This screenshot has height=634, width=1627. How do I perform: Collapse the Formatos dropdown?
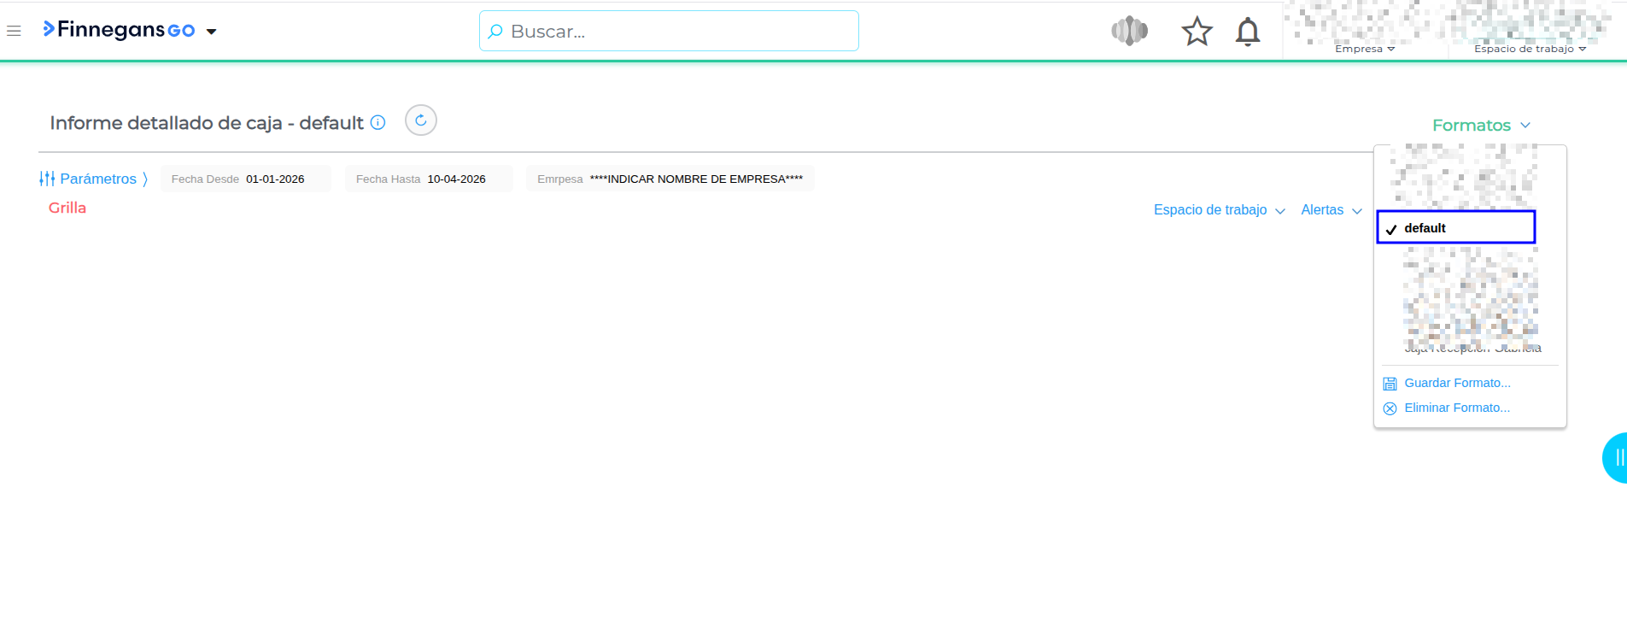pyautogui.click(x=1481, y=126)
